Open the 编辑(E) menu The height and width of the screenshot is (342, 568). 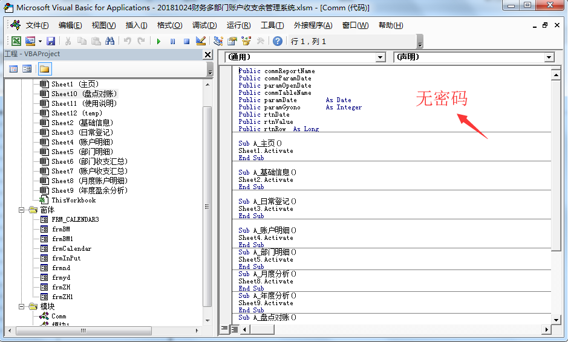(70, 25)
